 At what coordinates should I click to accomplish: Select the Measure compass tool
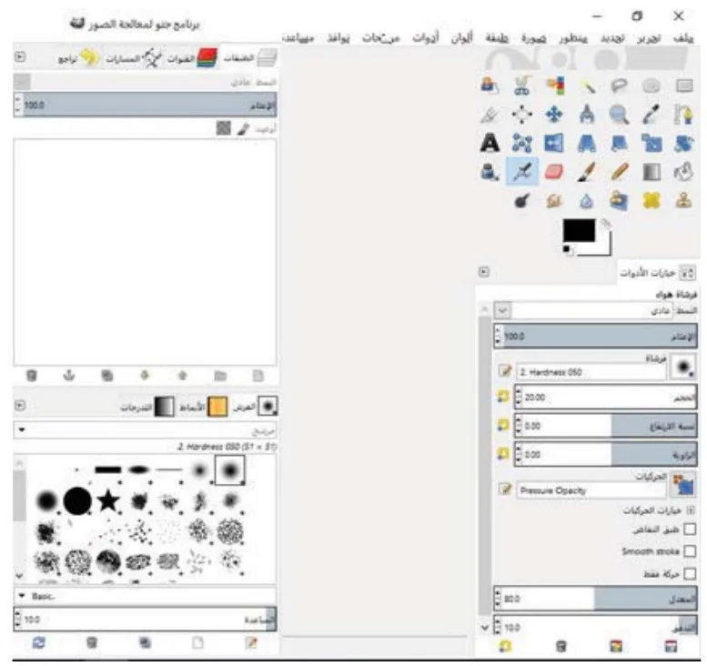point(587,115)
